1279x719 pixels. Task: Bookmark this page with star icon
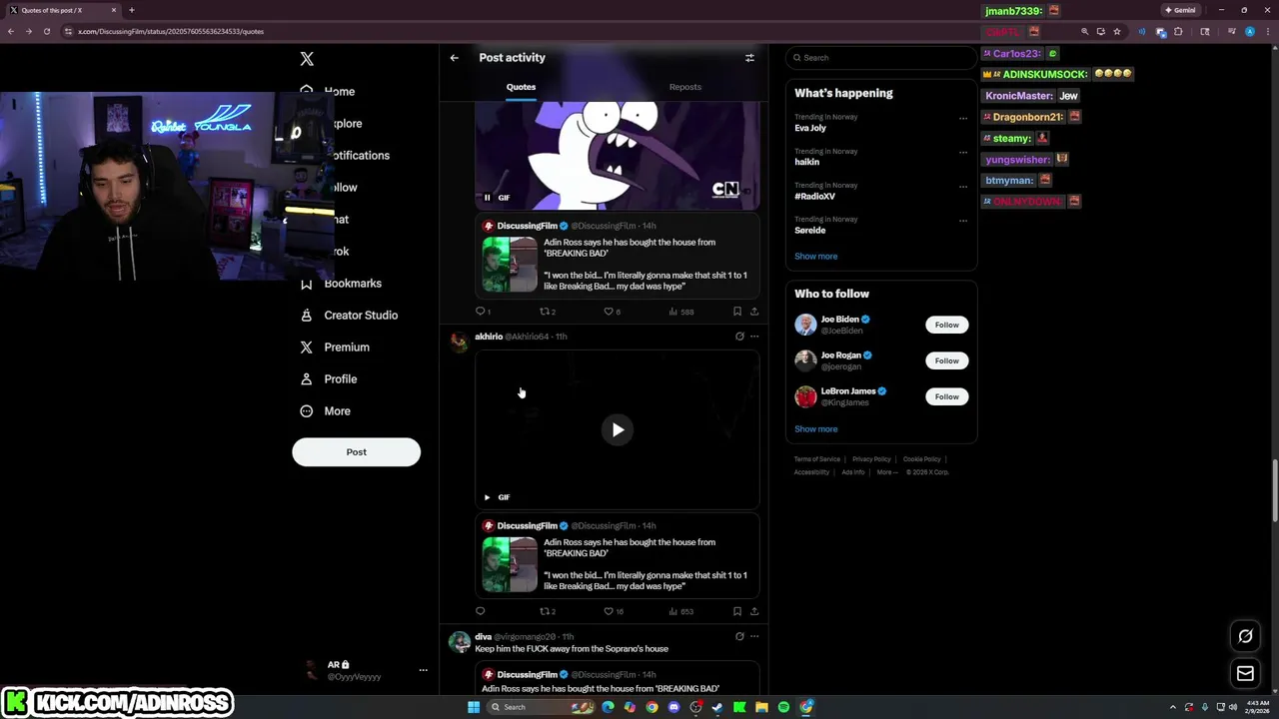click(1117, 31)
